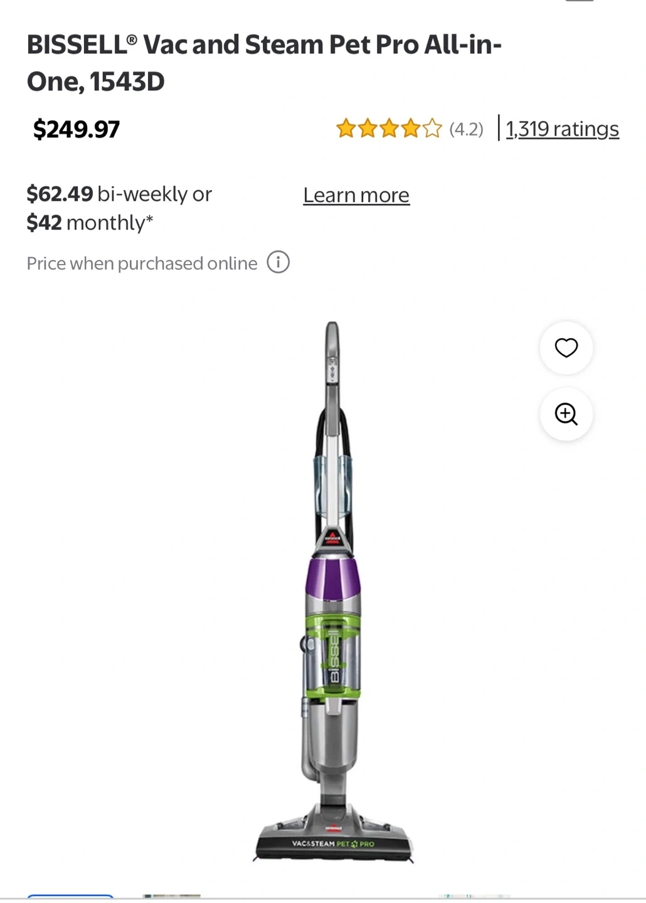This screenshot has height=903, width=646.
Task: Open the 1,319 ratings link
Action: coord(562,129)
